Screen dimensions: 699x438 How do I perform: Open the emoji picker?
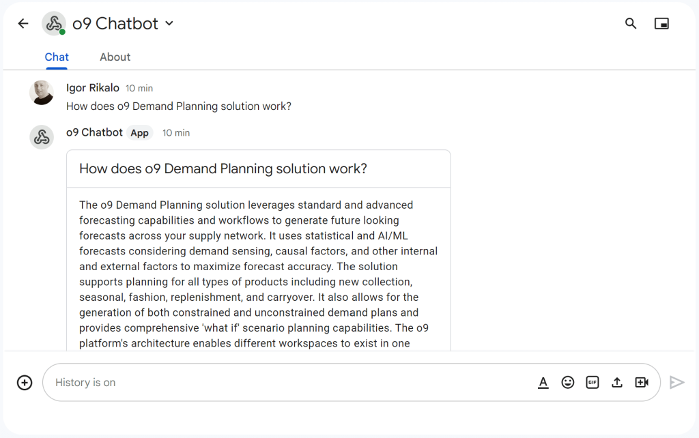click(567, 382)
